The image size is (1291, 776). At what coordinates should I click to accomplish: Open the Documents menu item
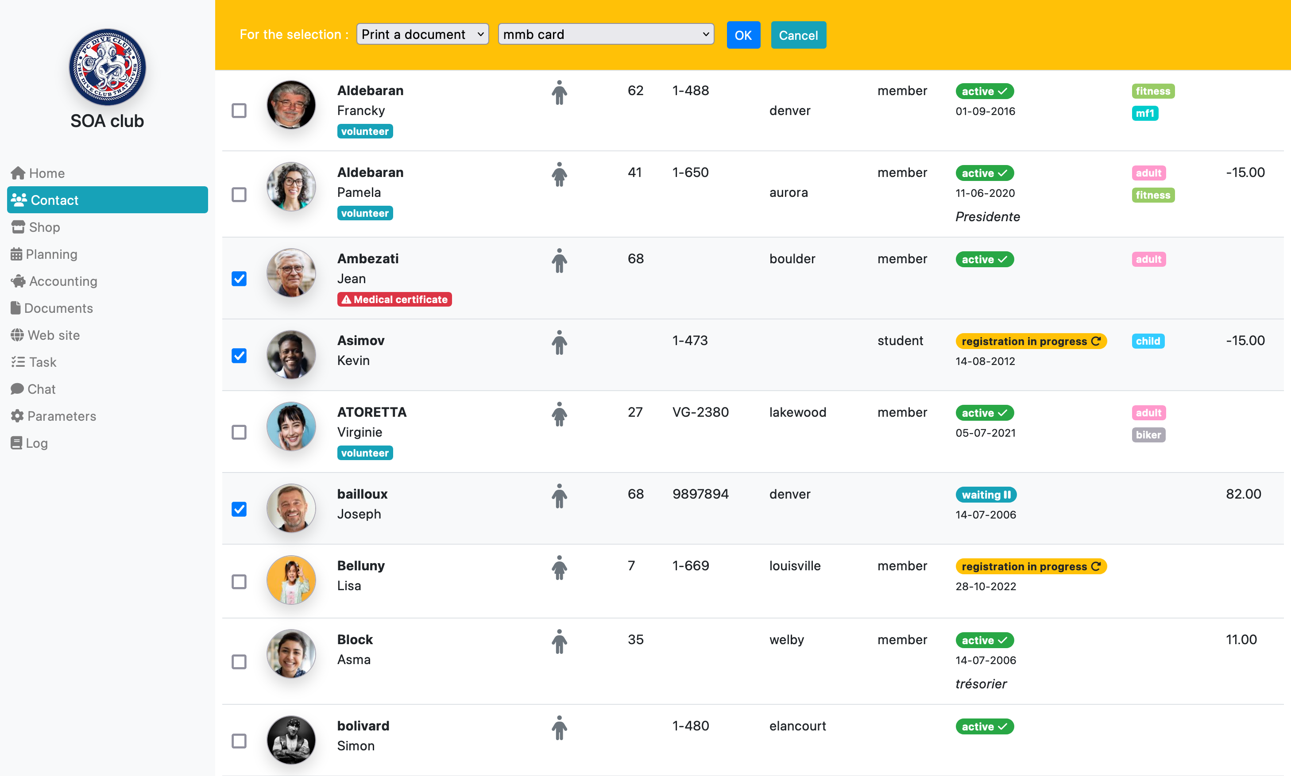point(52,308)
